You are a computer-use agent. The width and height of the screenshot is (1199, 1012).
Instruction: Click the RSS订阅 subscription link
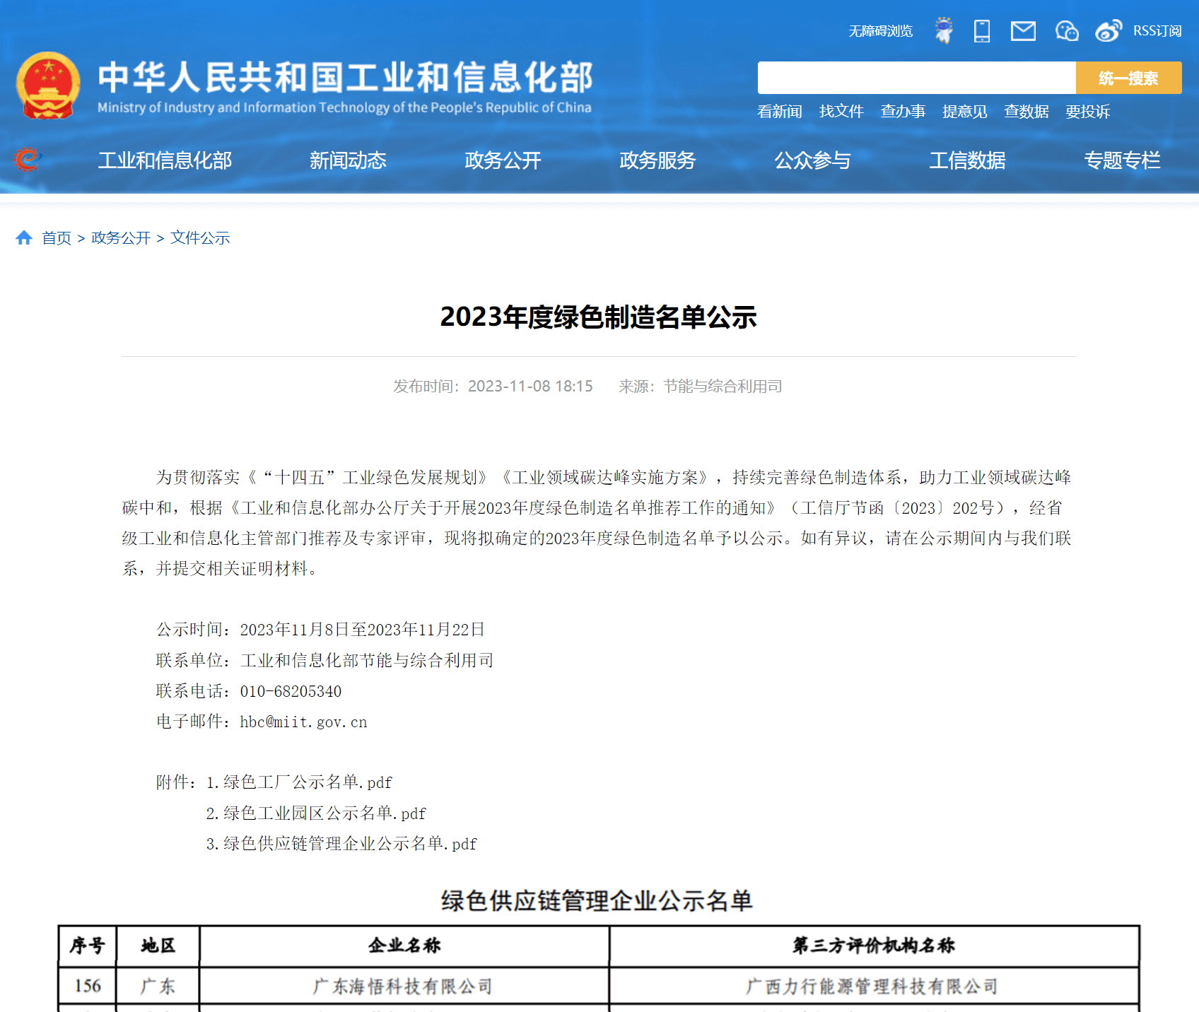click(1157, 31)
